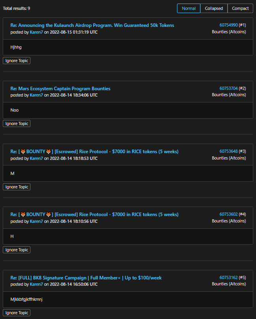Click Ignore Topic under post #3
This screenshot has height=319, width=256.
[x=17, y=187]
